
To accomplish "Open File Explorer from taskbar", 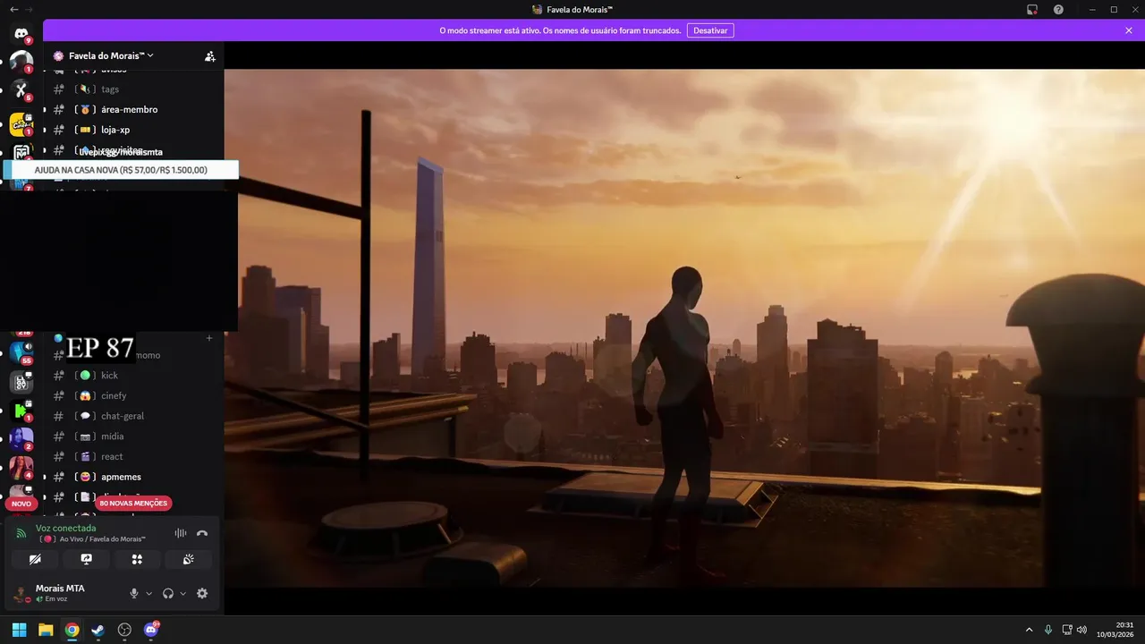I will point(46,630).
